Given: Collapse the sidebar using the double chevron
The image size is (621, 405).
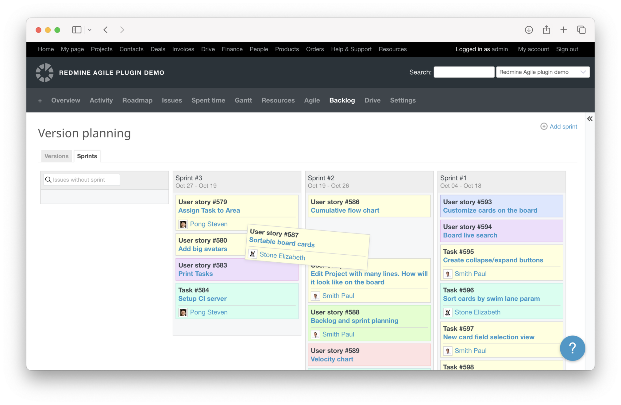Looking at the screenshot, I should (589, 119).
